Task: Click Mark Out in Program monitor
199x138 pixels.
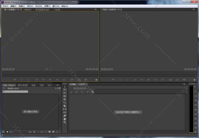Action: [x=127, y=79]
